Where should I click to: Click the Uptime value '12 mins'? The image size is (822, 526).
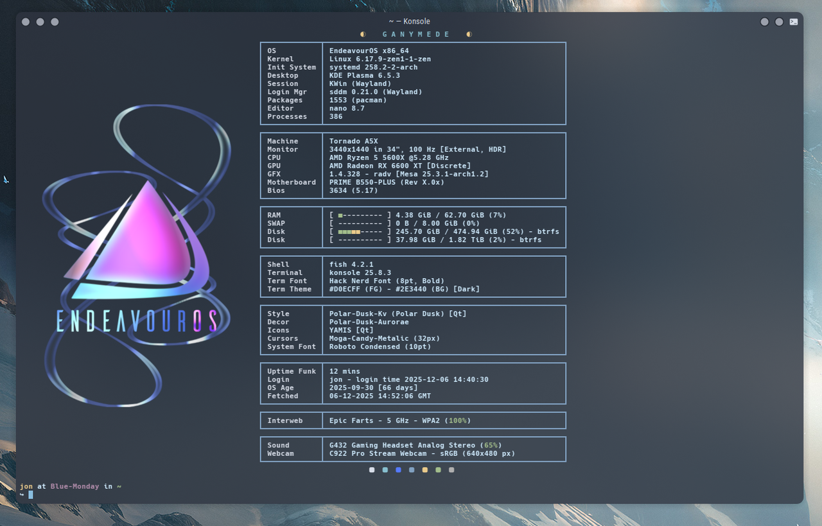(345, 371)
